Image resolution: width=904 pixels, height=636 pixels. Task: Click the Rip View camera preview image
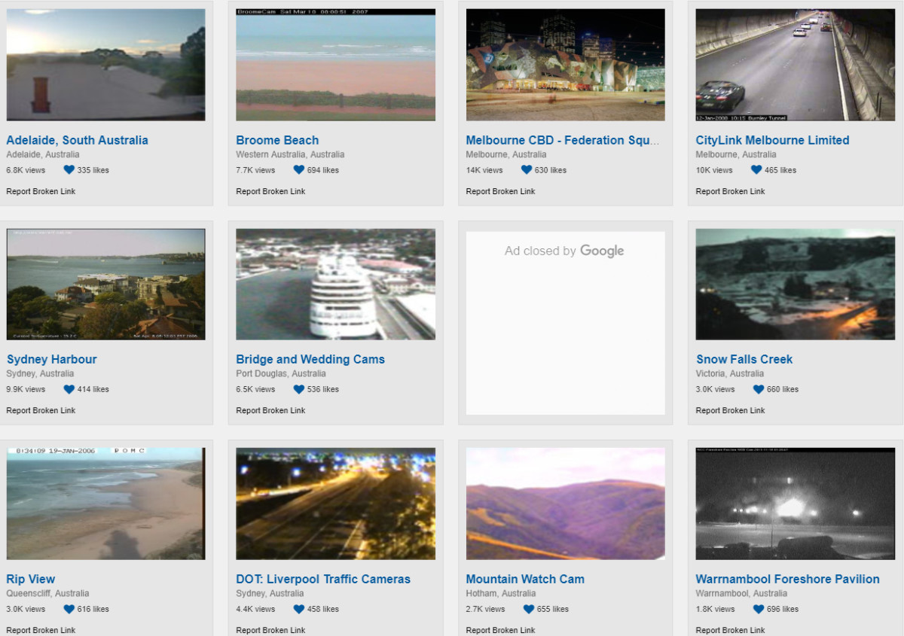(105, 503)
